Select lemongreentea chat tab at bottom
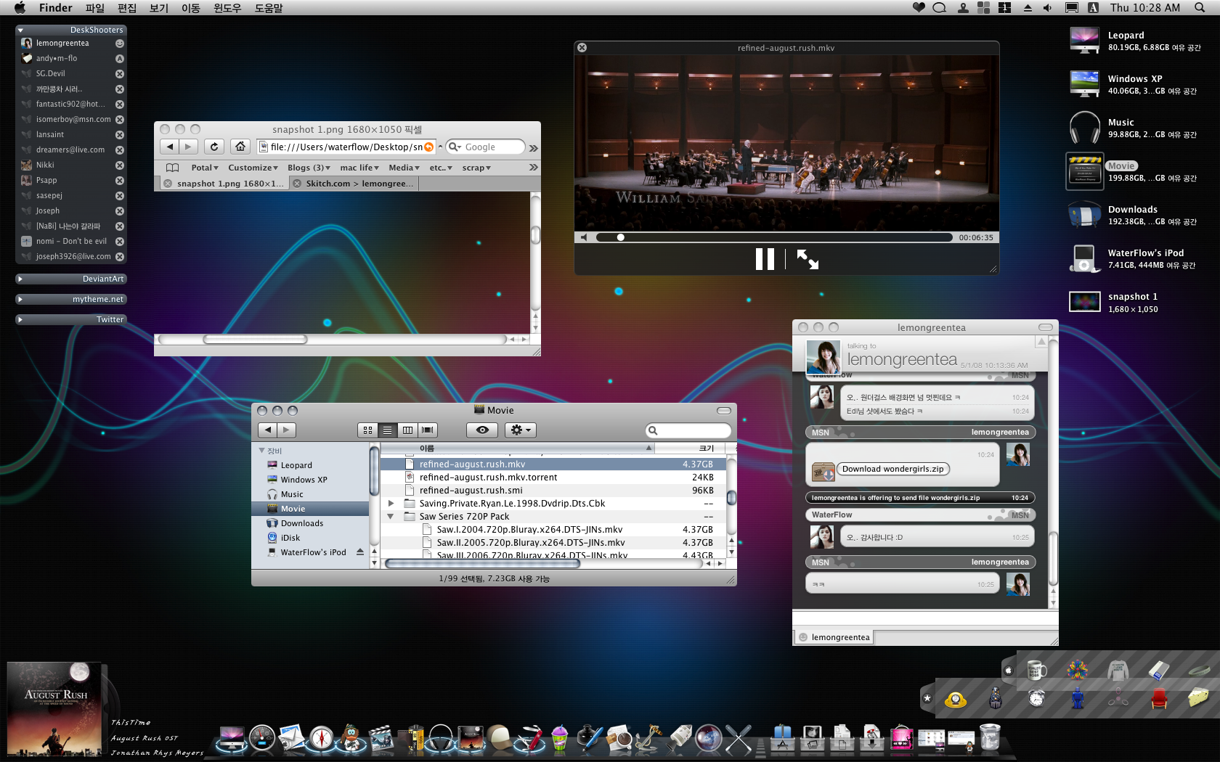 834,637
